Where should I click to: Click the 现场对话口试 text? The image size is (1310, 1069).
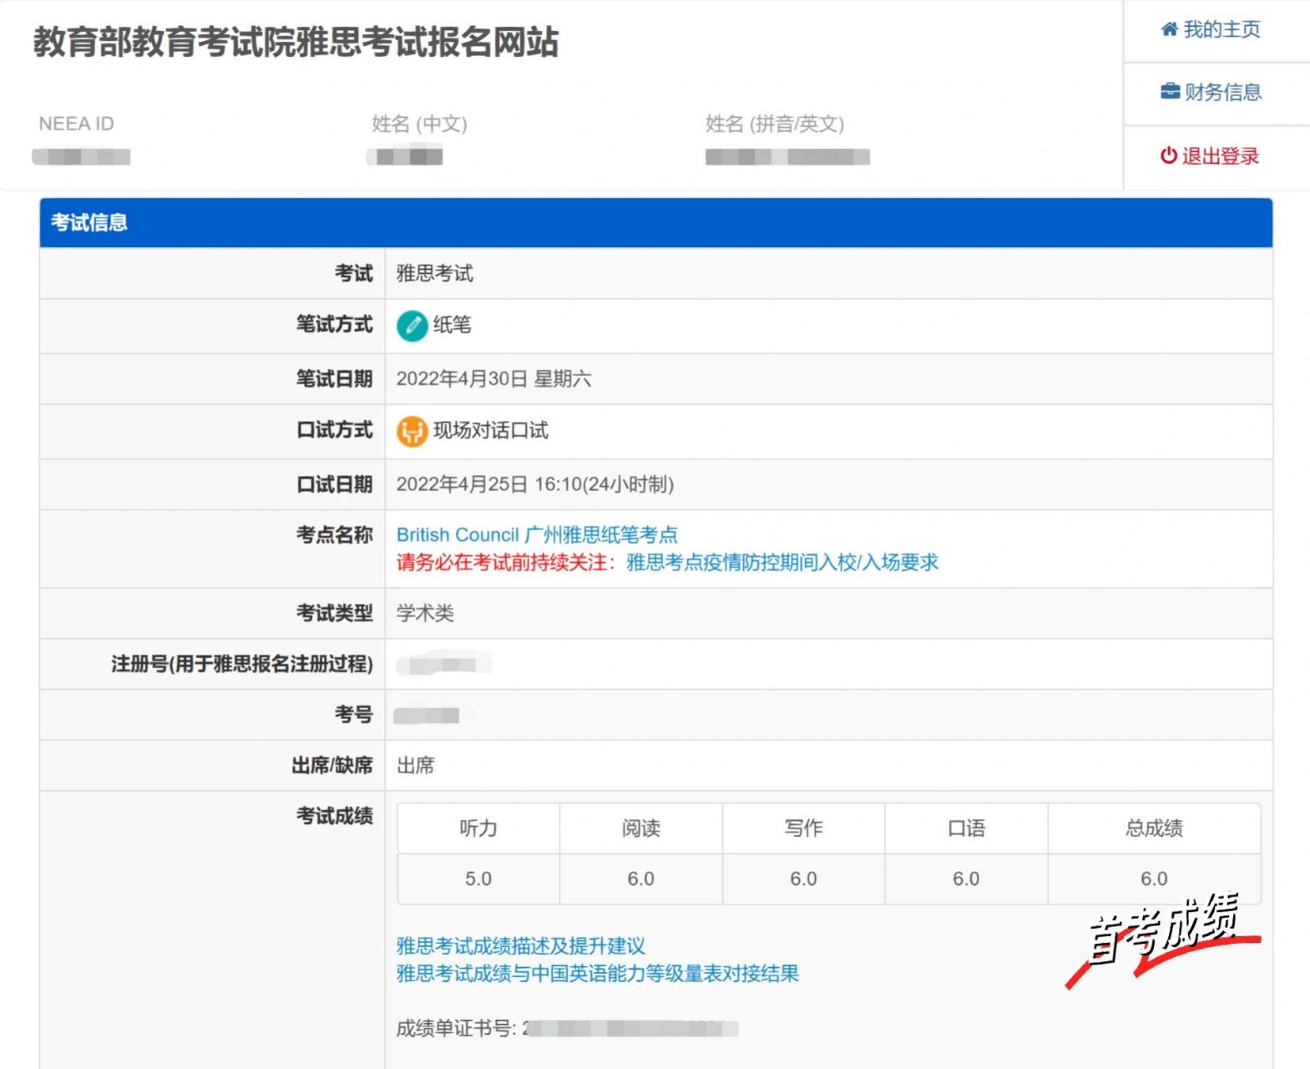click(x=491, y=431)
